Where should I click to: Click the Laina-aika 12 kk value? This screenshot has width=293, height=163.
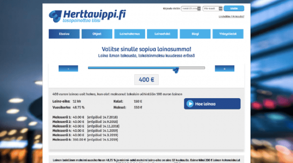click(77, 101)
